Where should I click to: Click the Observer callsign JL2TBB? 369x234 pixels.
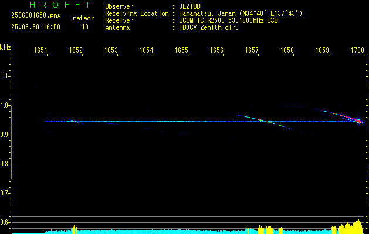click(189, 6)
